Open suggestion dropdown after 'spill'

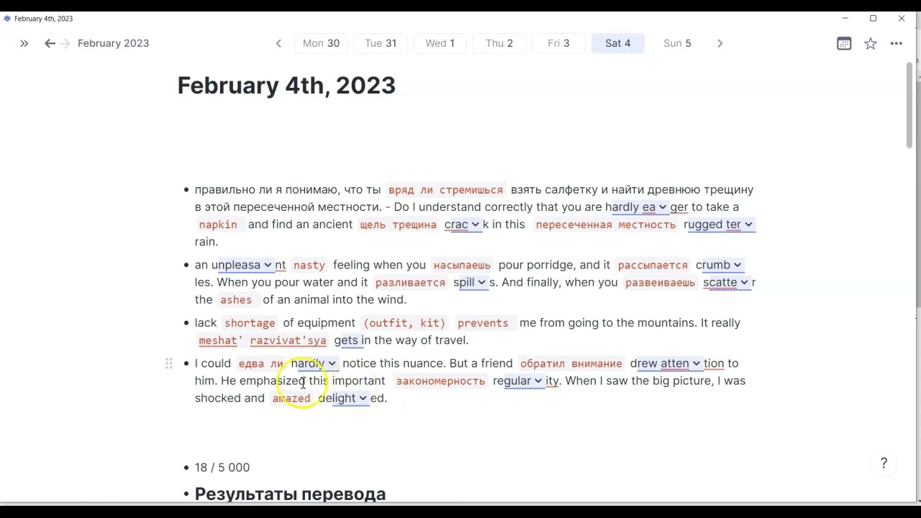pyautogui.click(x=481, y=282)
